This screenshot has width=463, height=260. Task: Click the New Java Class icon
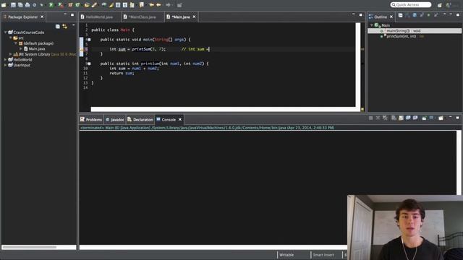click(77, 5)
